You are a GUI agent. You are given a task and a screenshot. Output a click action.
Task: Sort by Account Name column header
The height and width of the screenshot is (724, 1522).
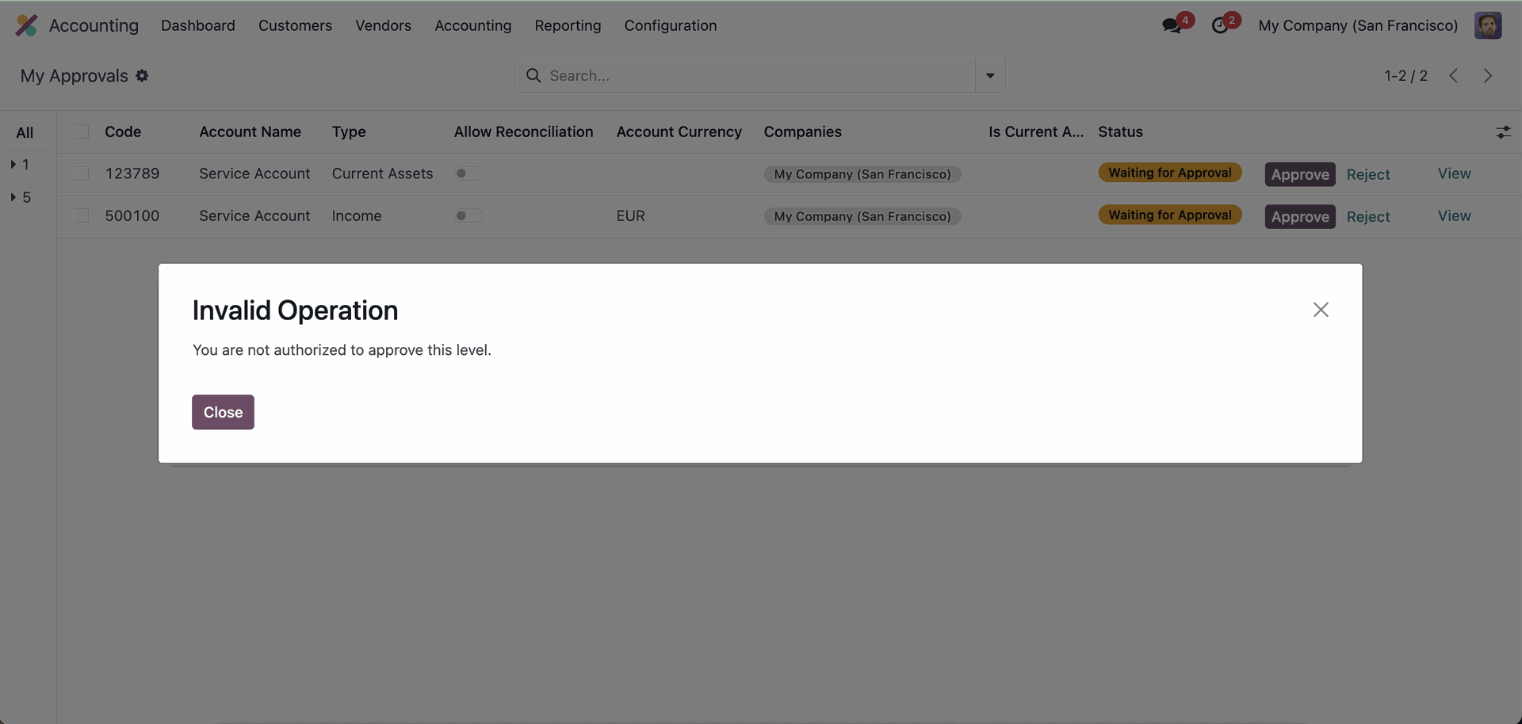tap(250, 131)
